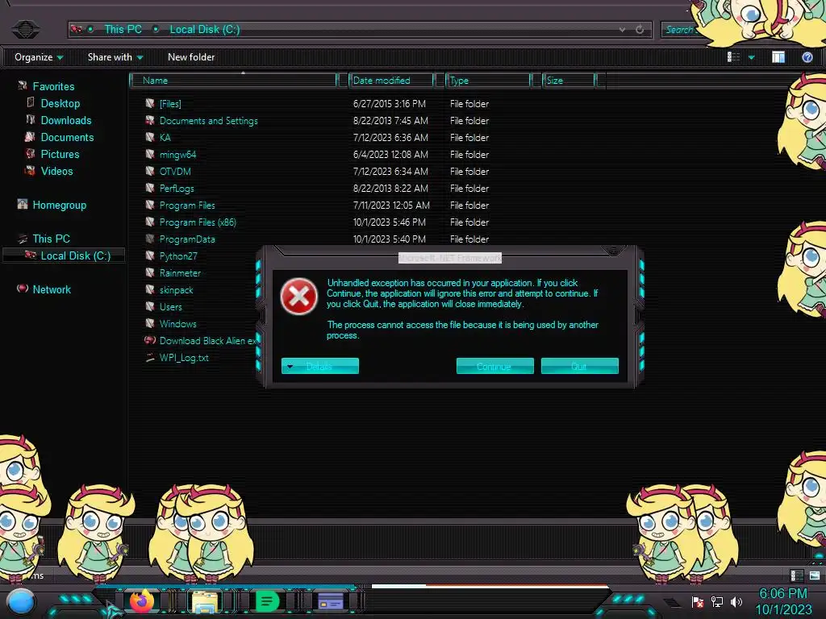Select the mingw64 folder icon
Screen dimensions: 826x619
tap(150, 154)
